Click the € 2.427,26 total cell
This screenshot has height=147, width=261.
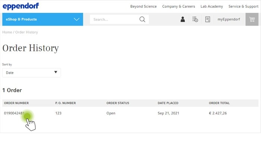tap(218, 113)
